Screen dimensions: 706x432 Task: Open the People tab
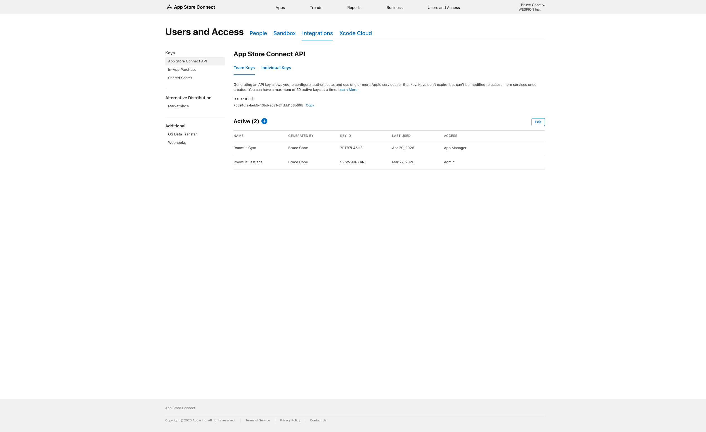point(258,33)
